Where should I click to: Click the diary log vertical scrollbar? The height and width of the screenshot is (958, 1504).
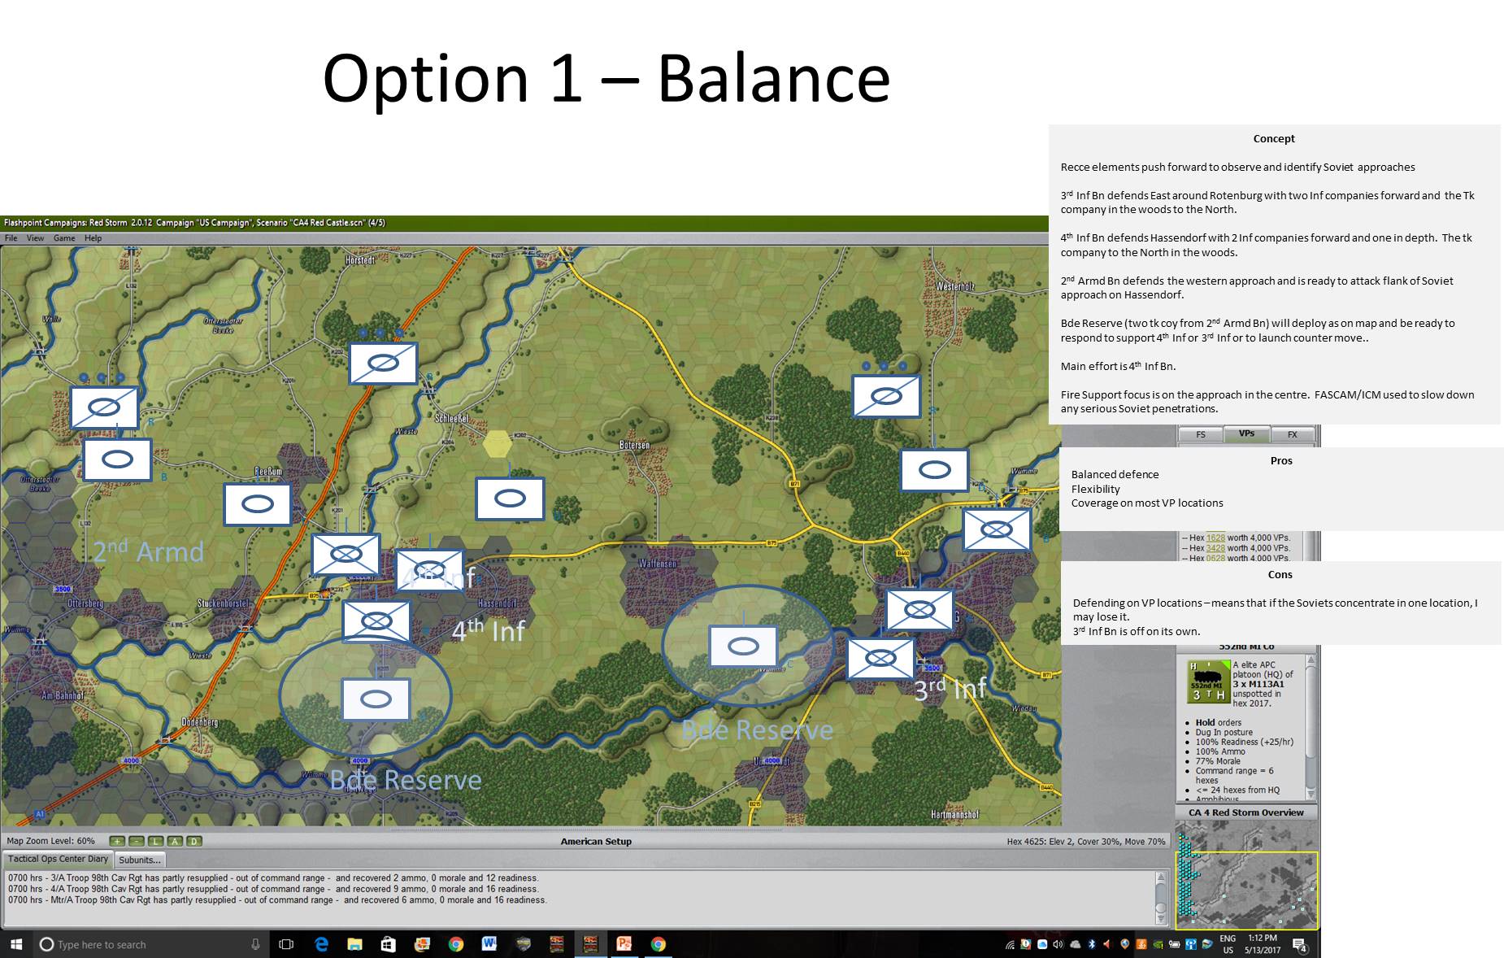(x=1161, y=897)
